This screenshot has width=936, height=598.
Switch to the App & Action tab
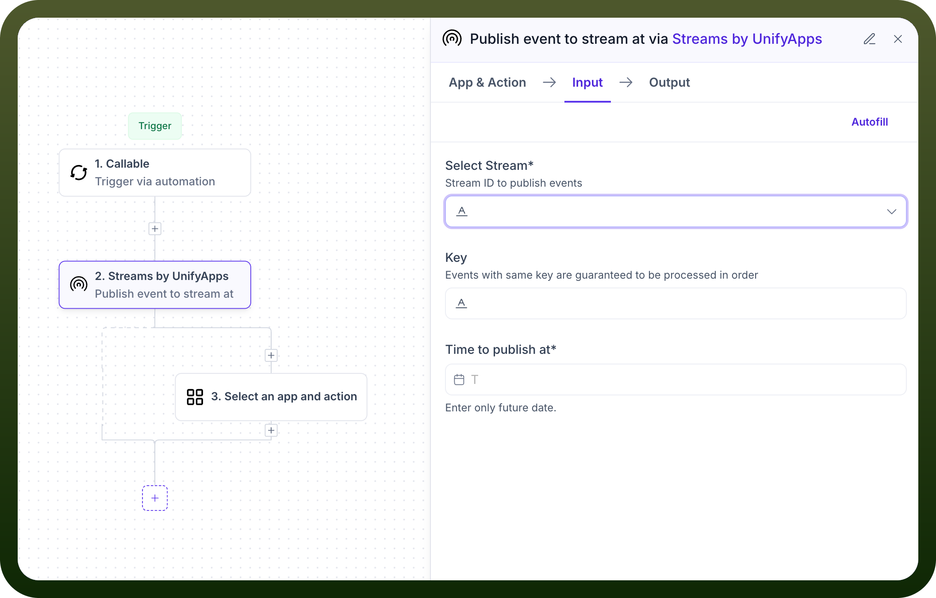tap(487, 82)
